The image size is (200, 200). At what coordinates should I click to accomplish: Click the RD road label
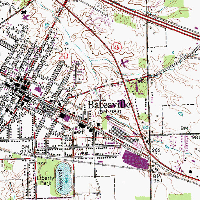(84, 153)
